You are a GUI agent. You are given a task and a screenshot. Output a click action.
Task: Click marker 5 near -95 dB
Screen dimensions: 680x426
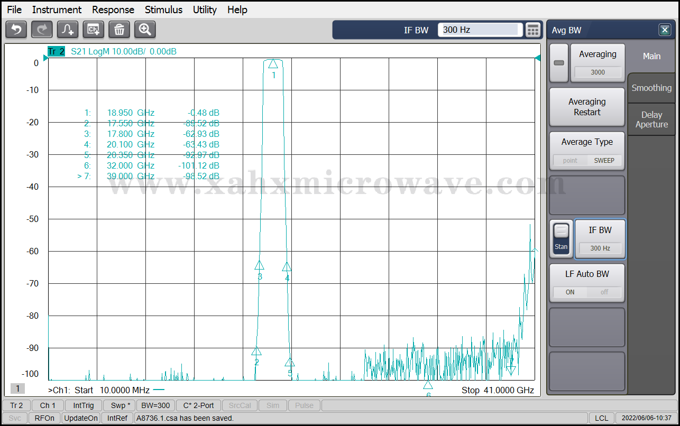(290, 363)
